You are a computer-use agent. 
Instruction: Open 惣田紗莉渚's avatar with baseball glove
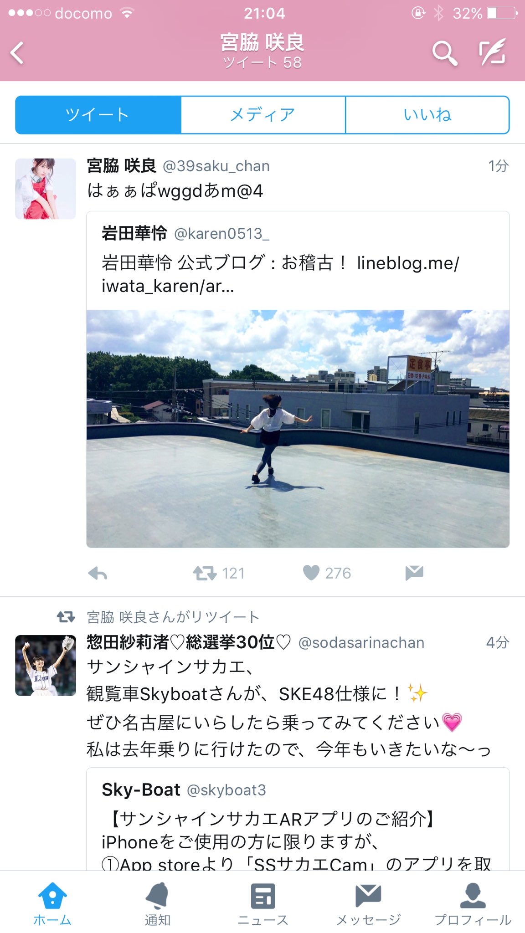[x=46, y=665]
